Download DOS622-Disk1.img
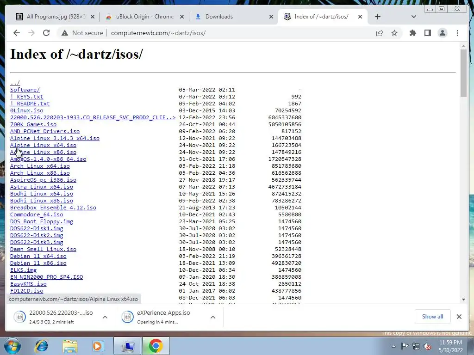The width and height of the screenshot is (474, 355). [37, 228]
